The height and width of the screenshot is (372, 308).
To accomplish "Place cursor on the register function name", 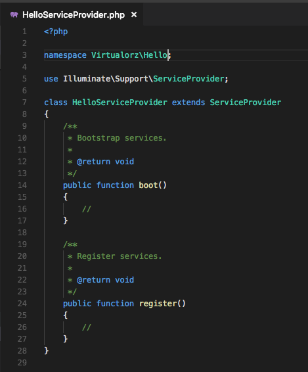I will [x=158, y=304].
